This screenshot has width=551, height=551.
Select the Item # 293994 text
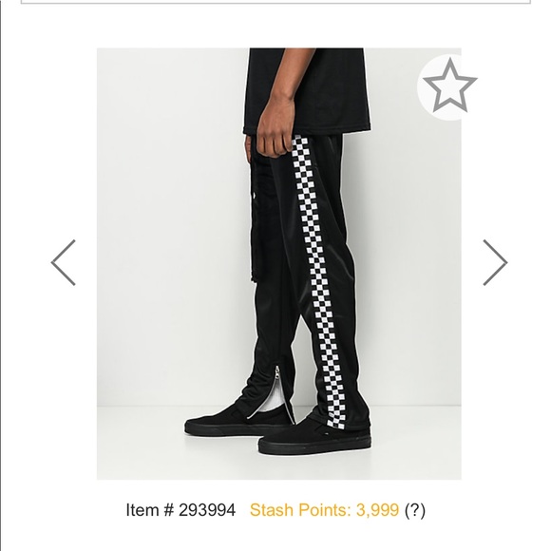point(180,510)
